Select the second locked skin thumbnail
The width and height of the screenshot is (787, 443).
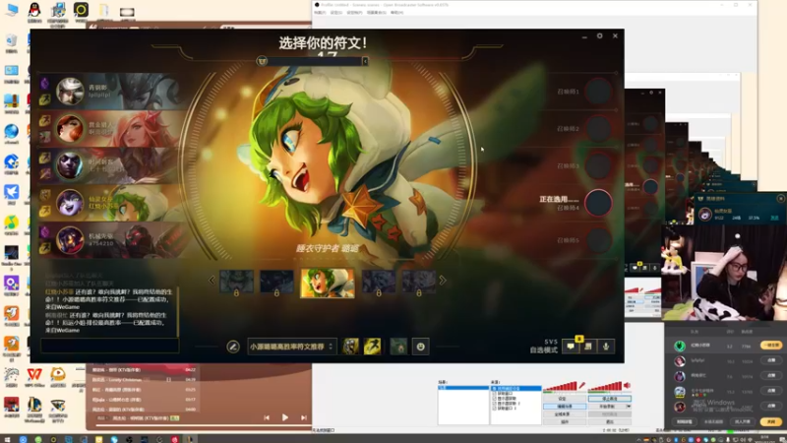click(276, 282)
